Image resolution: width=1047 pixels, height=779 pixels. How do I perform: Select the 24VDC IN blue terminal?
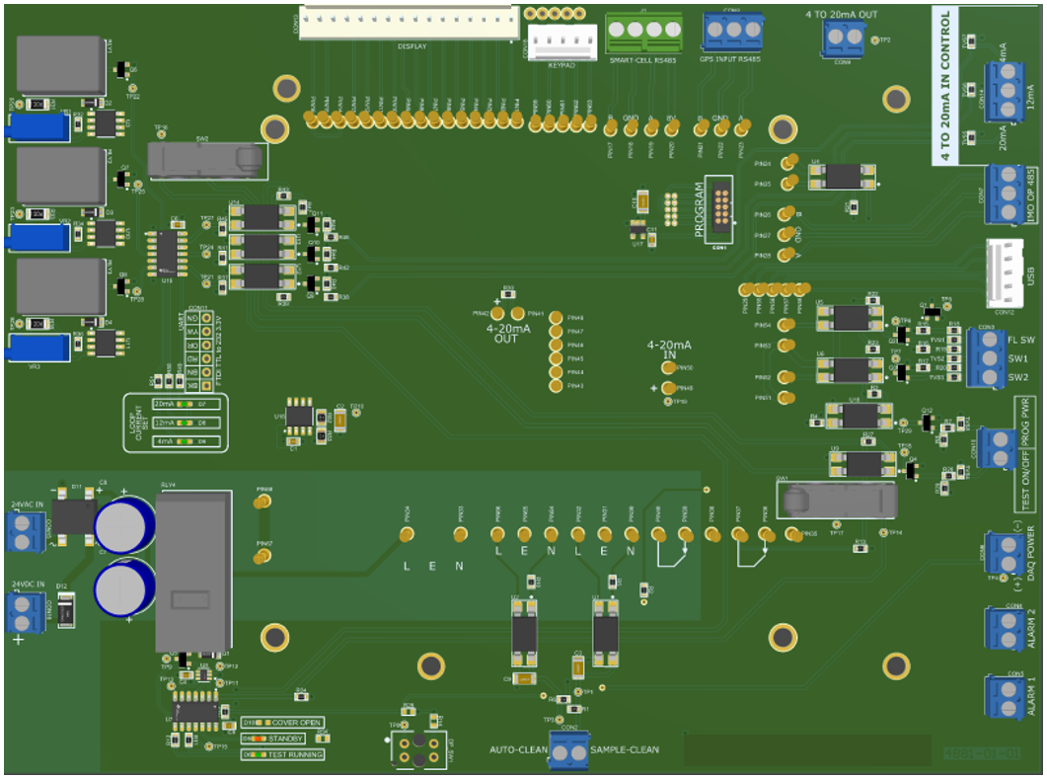tap(26, 613)
